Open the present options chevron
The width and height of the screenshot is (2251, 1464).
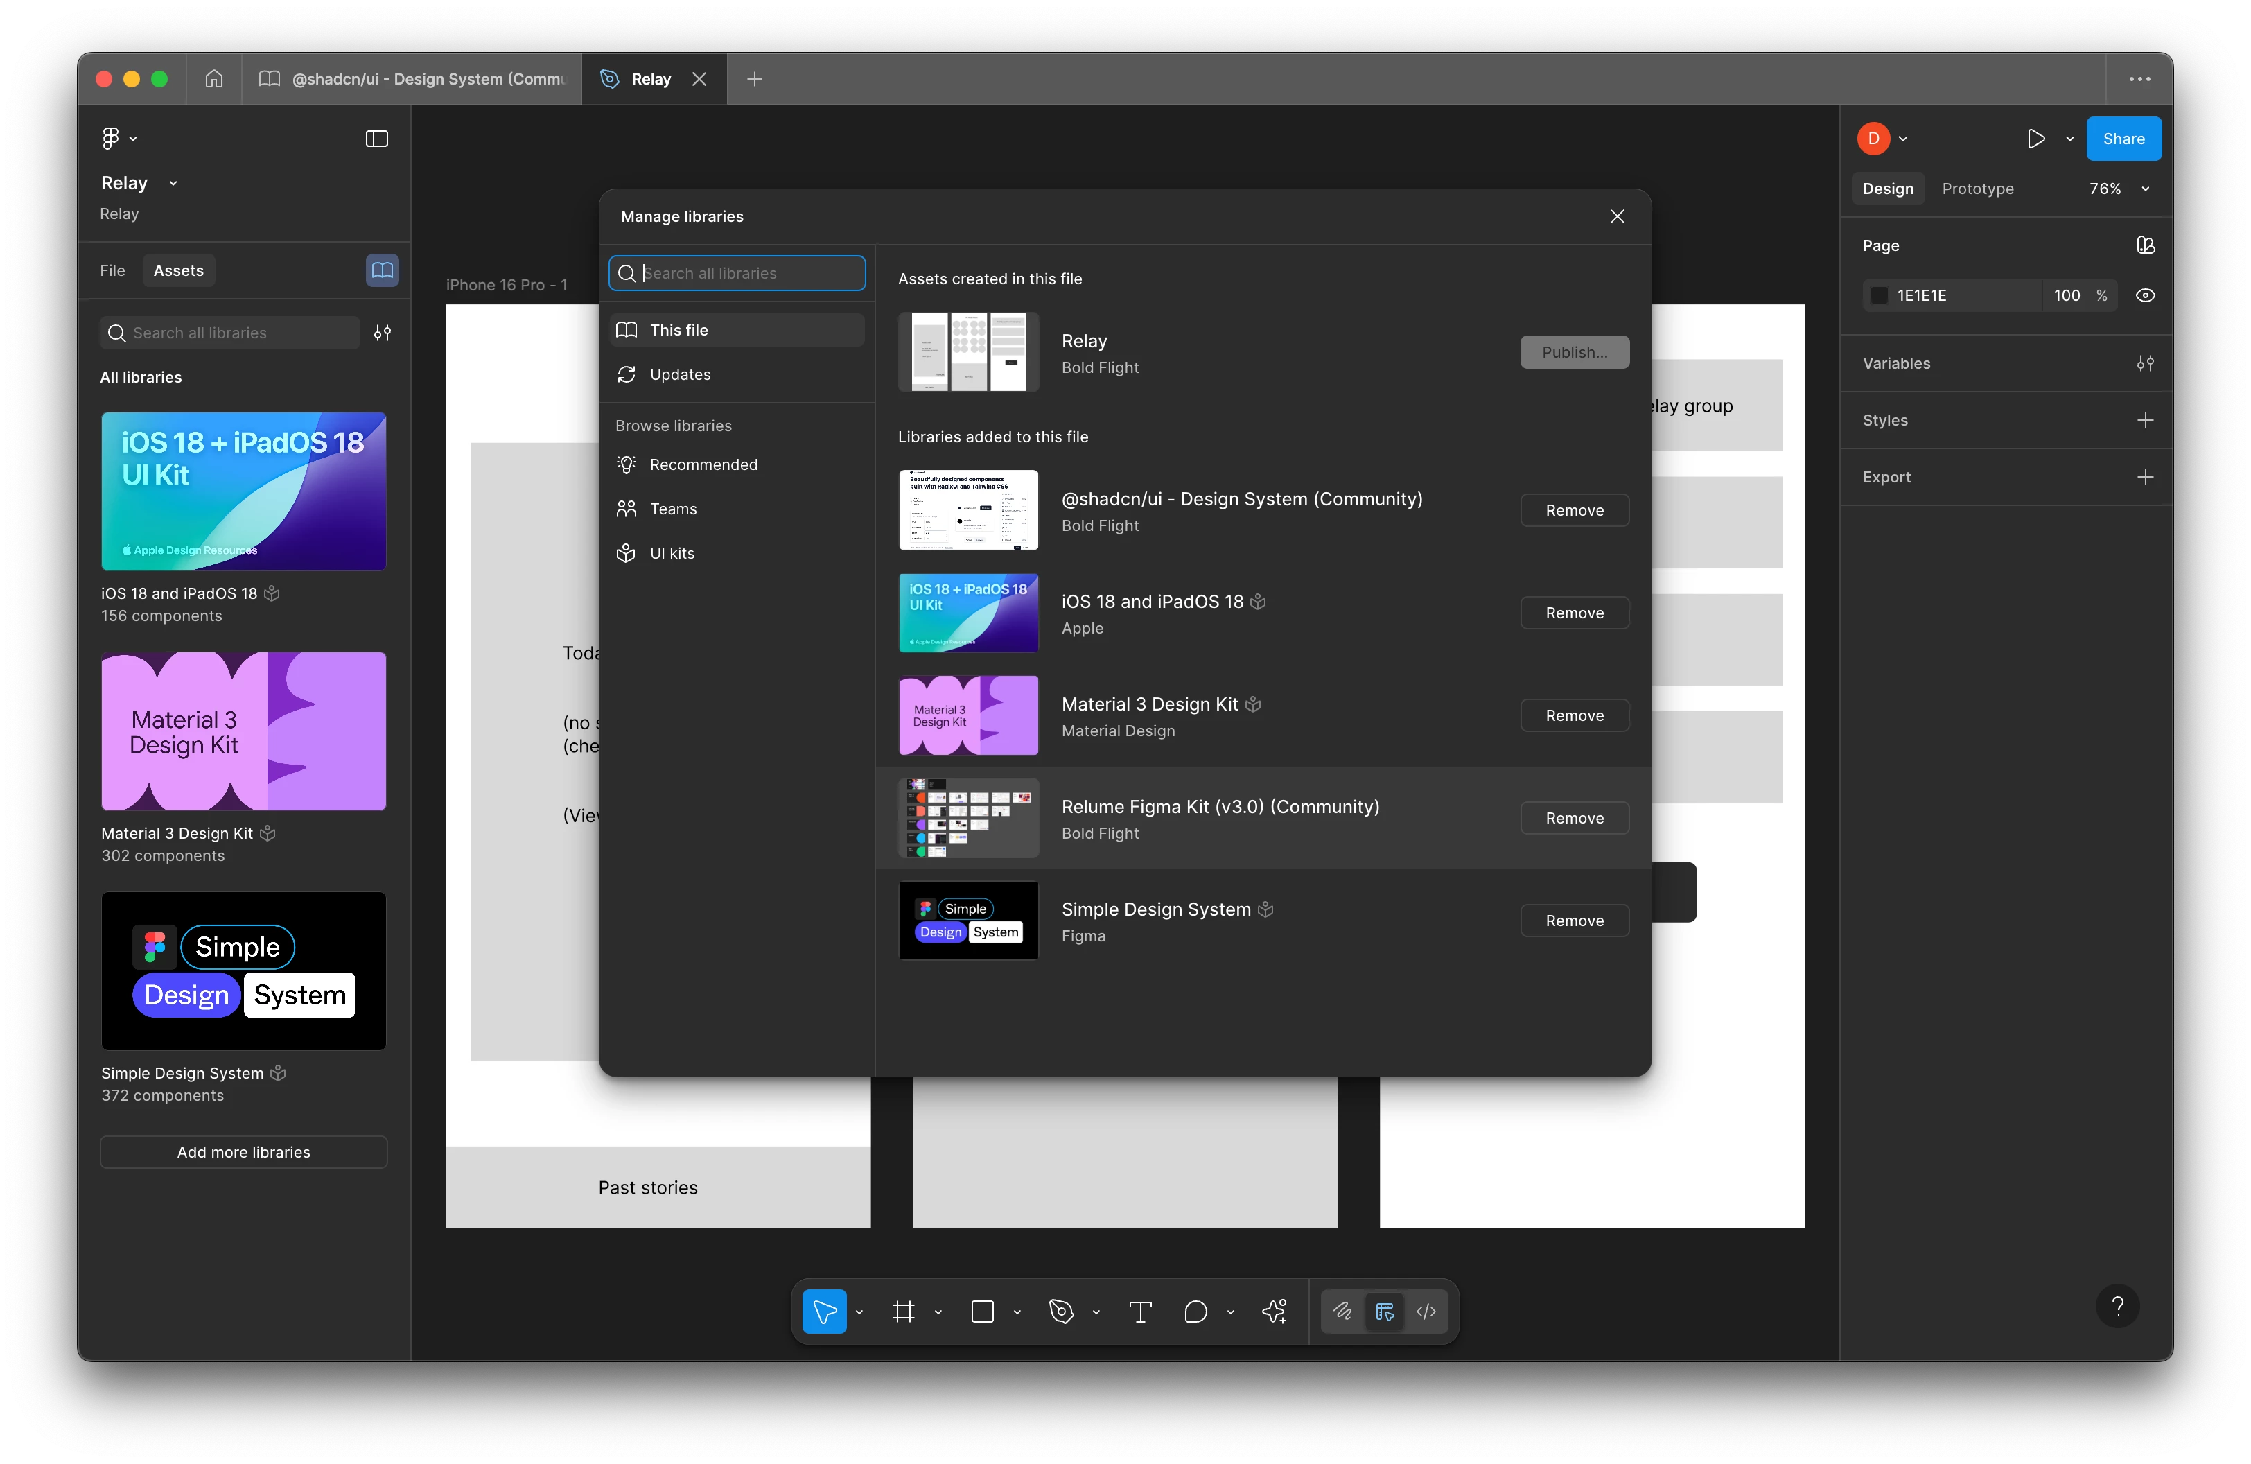[2069, 139]
